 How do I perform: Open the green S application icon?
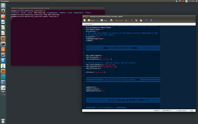pos(3,66)
